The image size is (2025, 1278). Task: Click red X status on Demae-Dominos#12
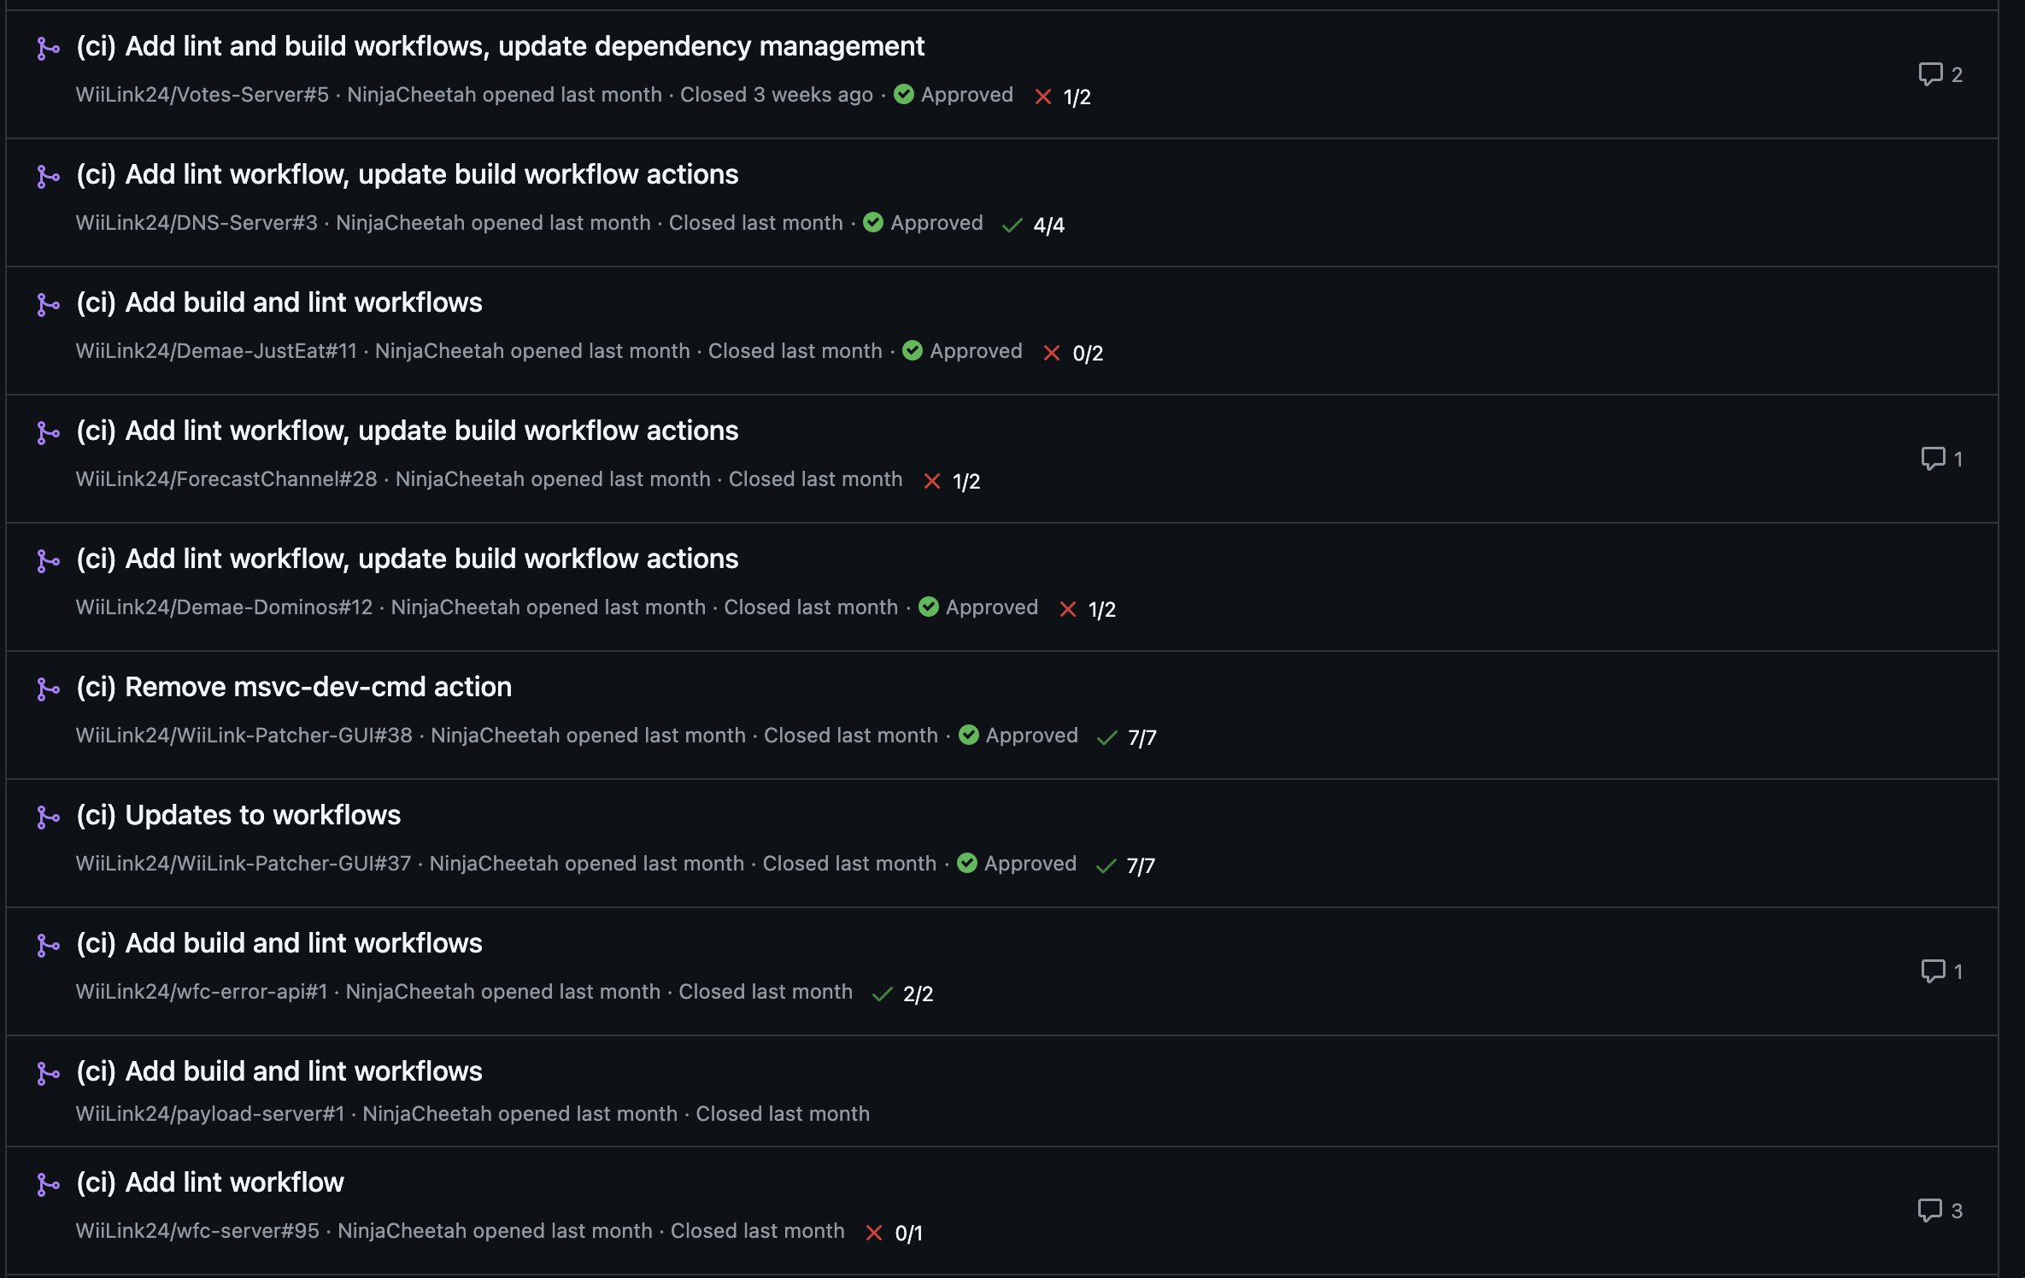point(1068,609)
